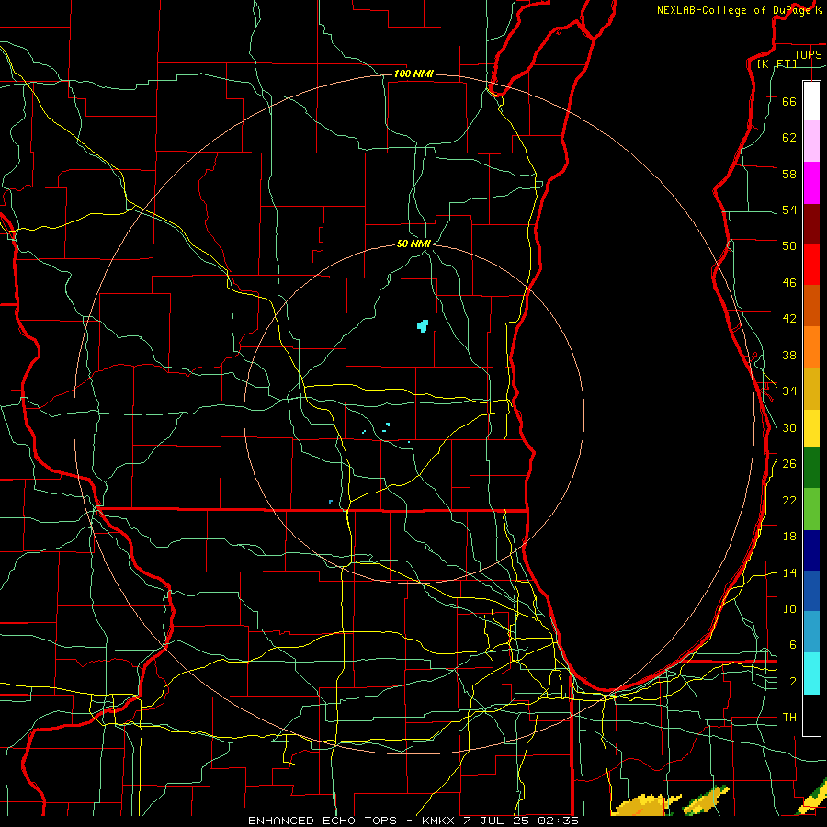Pick the medium blue swatch in the scale

click(811, 591)
